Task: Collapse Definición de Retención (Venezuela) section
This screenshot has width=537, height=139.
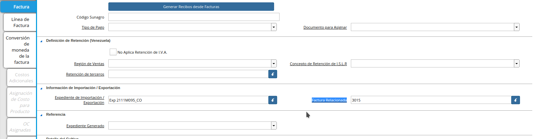Action: [x=41, y=41]
